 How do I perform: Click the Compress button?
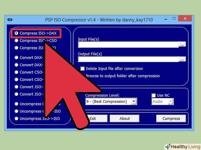point(171,118)
